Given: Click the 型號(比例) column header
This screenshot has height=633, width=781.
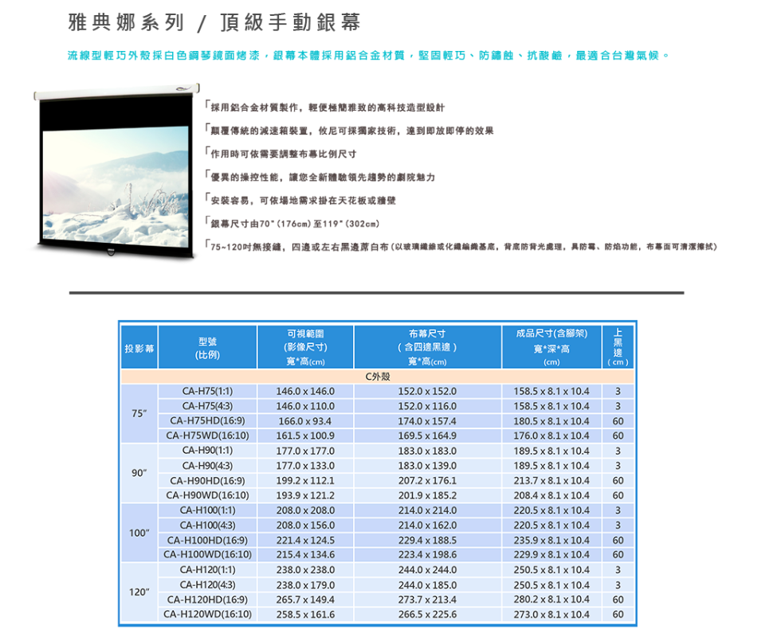Looking at the screenshot, I should pos(207,348).
